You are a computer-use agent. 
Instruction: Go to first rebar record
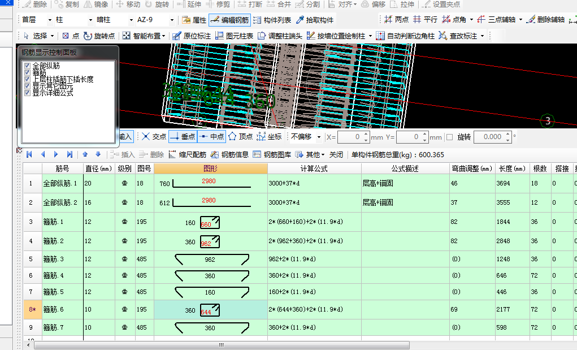click(x=29, y=154)
